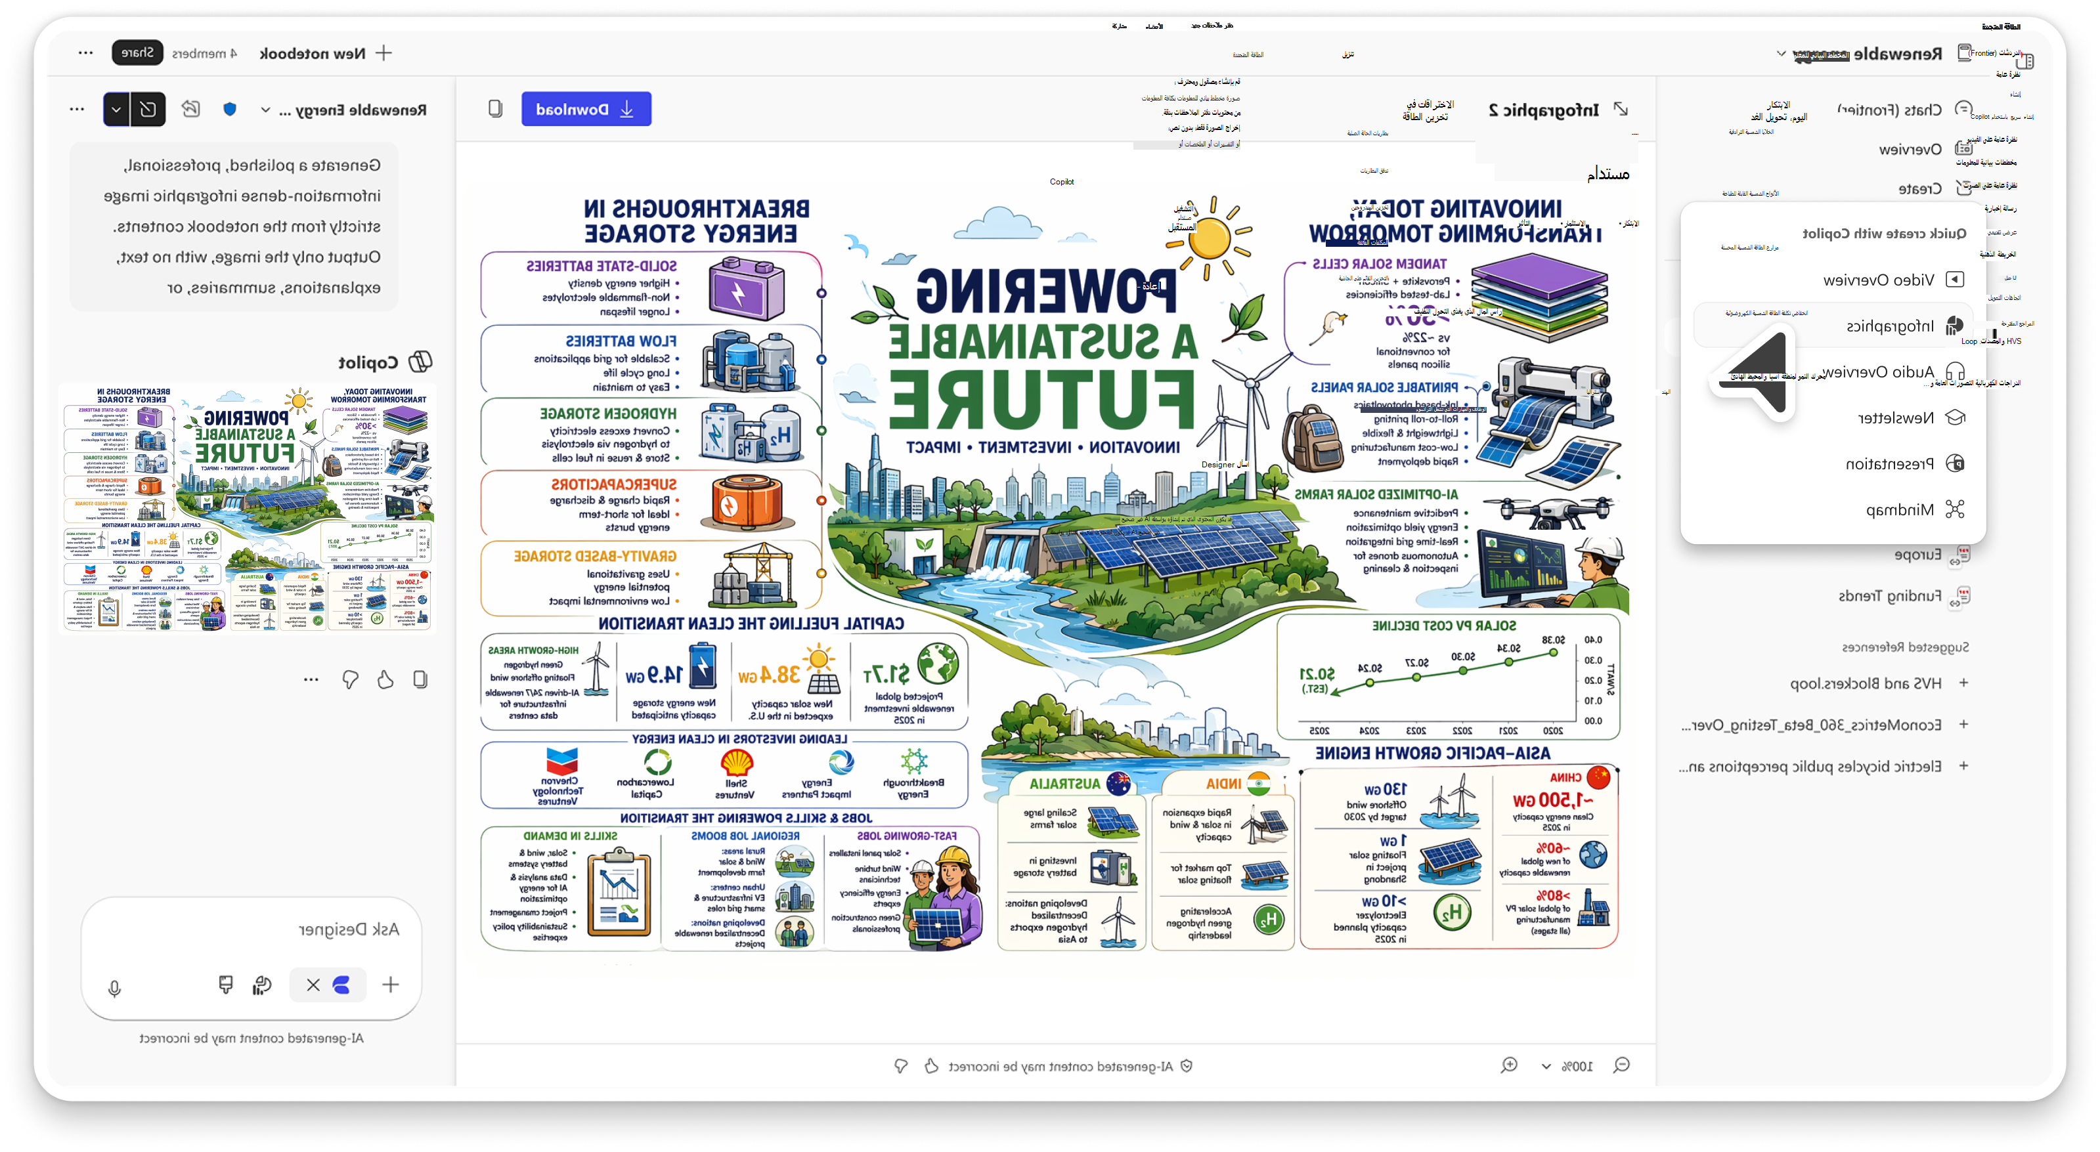
Task: Click the expand arrows icon beside Infographic 2
Action: 1621,109
